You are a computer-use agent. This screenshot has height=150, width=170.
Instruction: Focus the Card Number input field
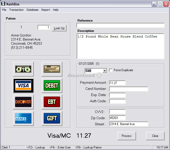point(129,89)
